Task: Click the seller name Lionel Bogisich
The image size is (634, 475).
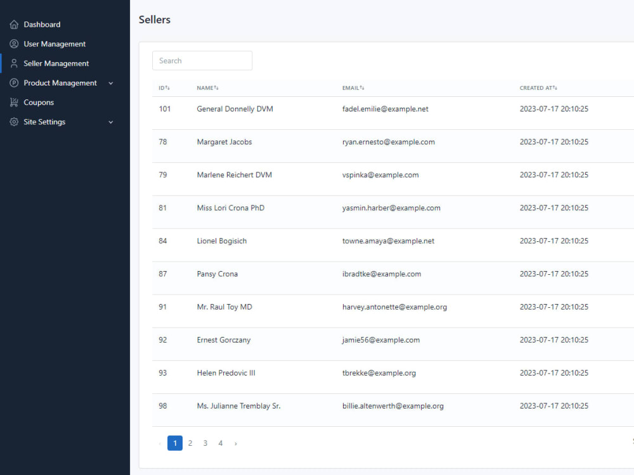Action: tap(221, 241)
